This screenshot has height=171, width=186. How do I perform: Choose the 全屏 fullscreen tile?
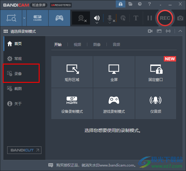click(x=114, y=72)
